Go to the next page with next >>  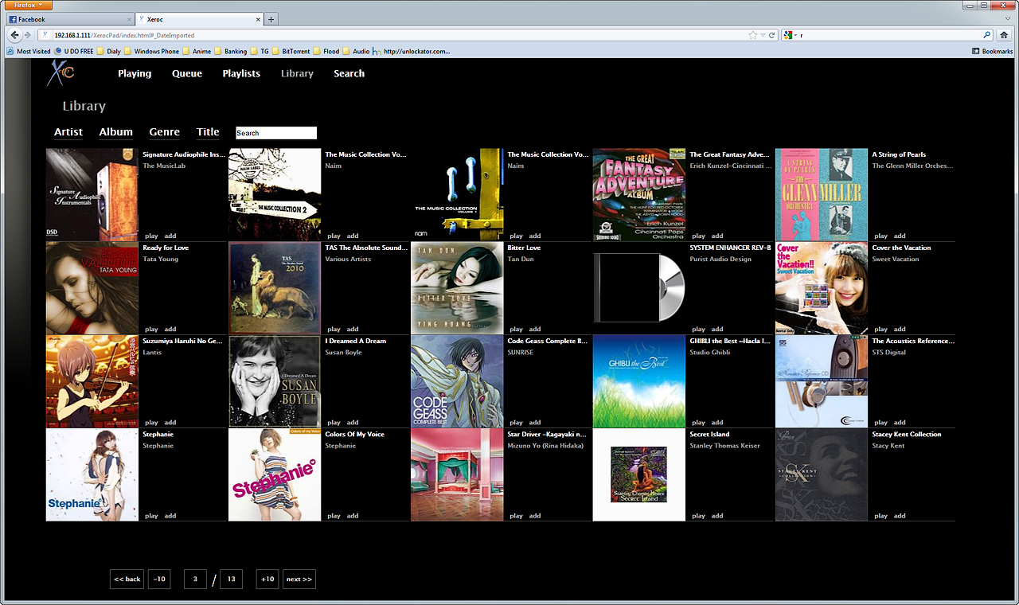click(x=299, y=579)
